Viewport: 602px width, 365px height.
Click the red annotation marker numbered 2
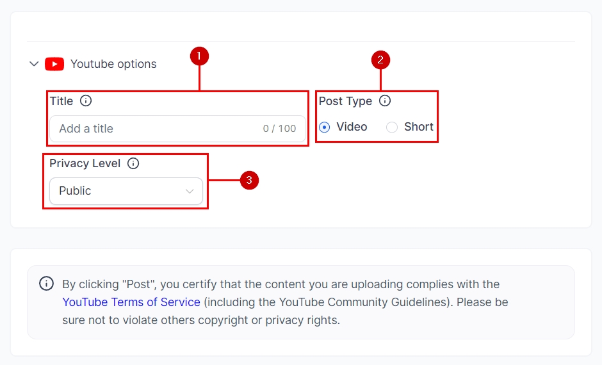[x=380, y=60]
